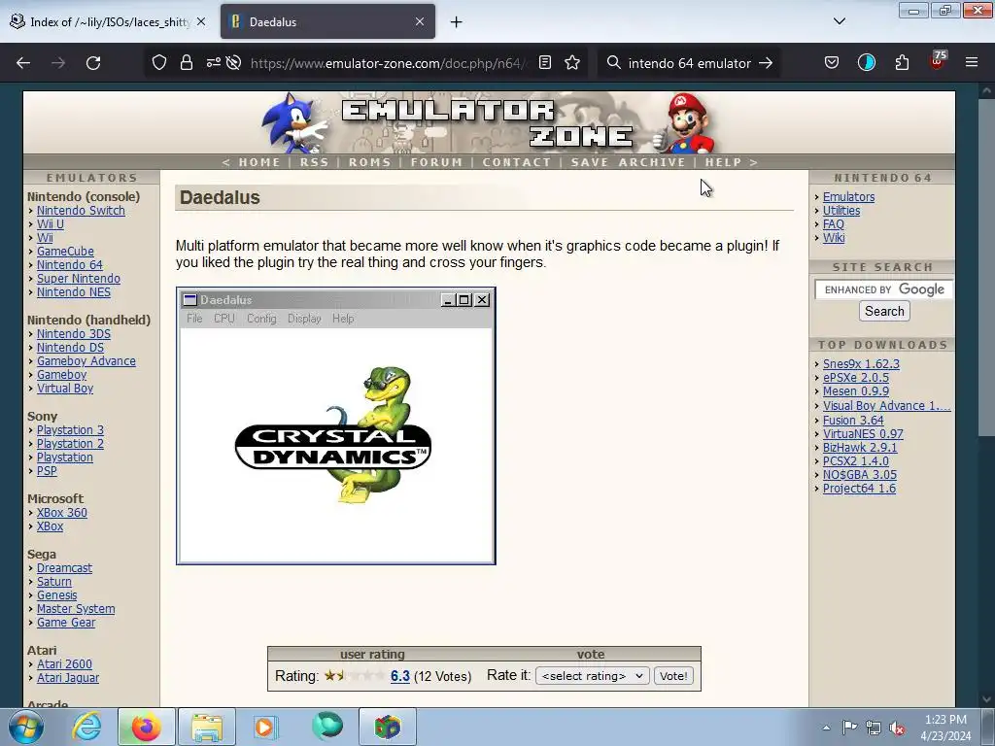Open the Extensions puzzle icon

tap(902, 63)
